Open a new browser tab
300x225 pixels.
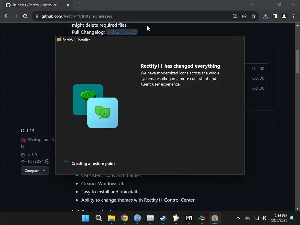(79, 5)
